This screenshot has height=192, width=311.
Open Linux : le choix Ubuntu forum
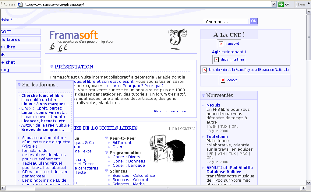click(43, 117)
